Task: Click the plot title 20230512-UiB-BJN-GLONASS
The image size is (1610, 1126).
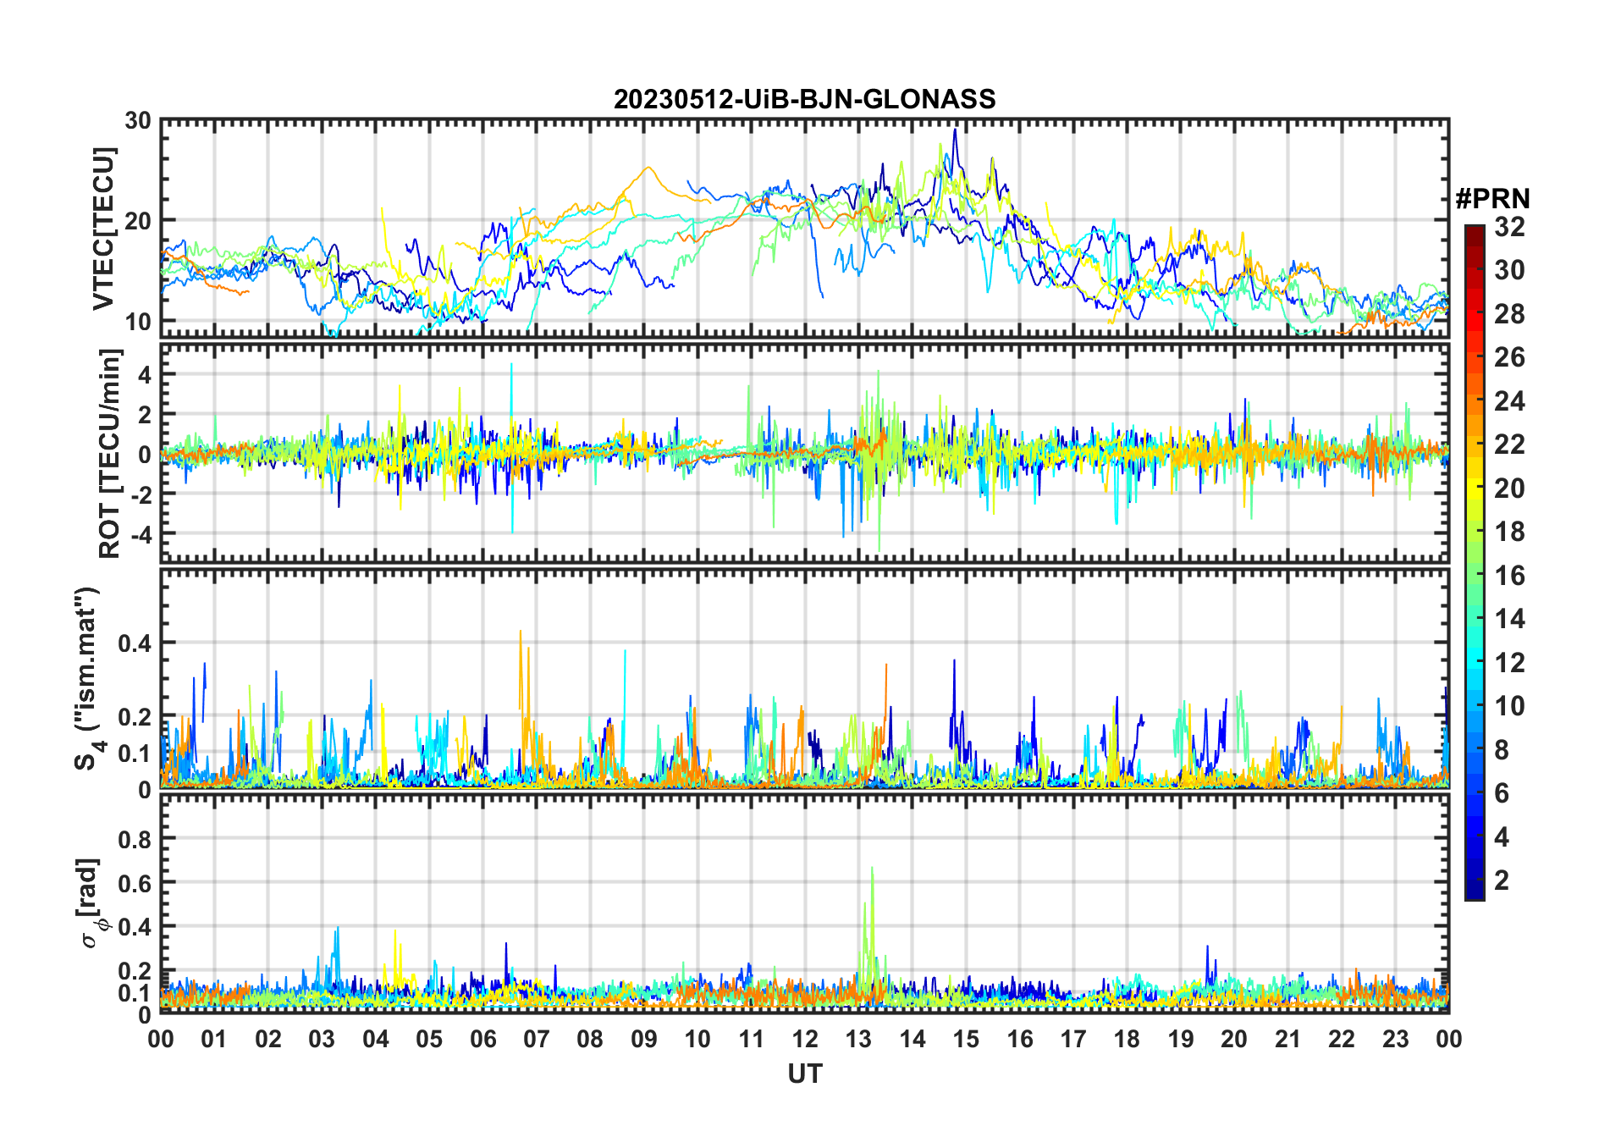Action: click(804, 100)
